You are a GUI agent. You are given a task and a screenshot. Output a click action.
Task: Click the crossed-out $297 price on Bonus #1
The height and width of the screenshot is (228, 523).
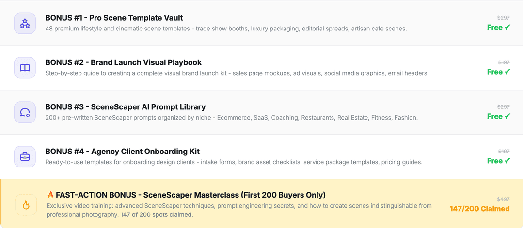pyautogui.click(x=503, y=18)
